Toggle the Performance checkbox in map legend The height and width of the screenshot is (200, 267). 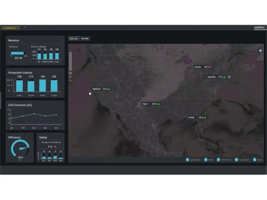pos(218,159)
